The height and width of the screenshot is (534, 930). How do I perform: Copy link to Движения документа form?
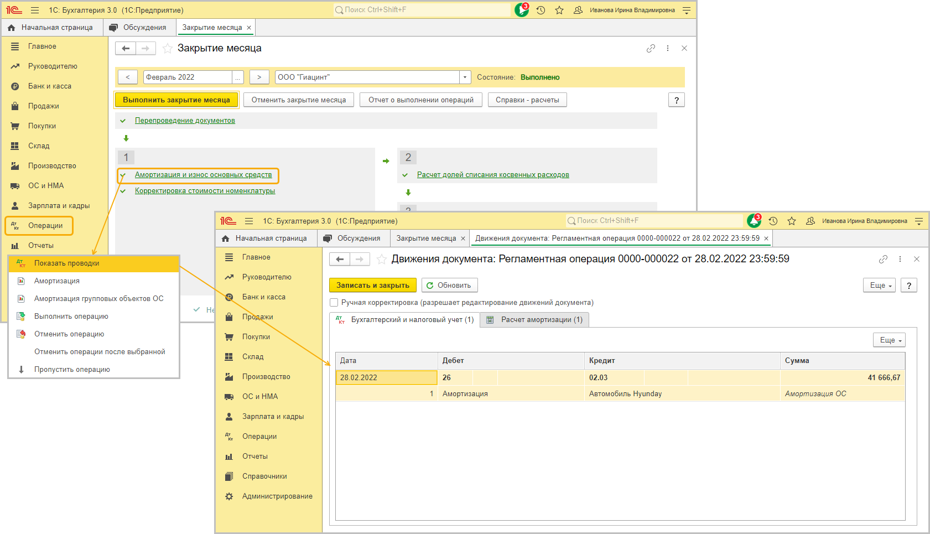(x=883, y=259)
